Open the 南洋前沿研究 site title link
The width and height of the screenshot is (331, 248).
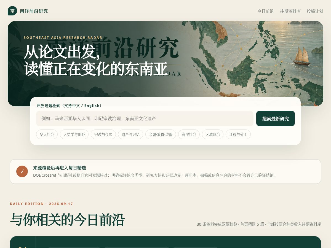click(x=34, y=11)
